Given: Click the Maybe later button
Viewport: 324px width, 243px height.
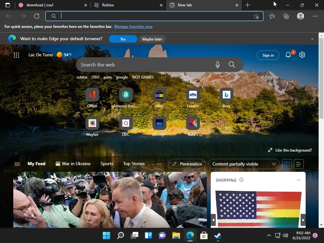Looking at the screenshot, I should coord(152,39).
